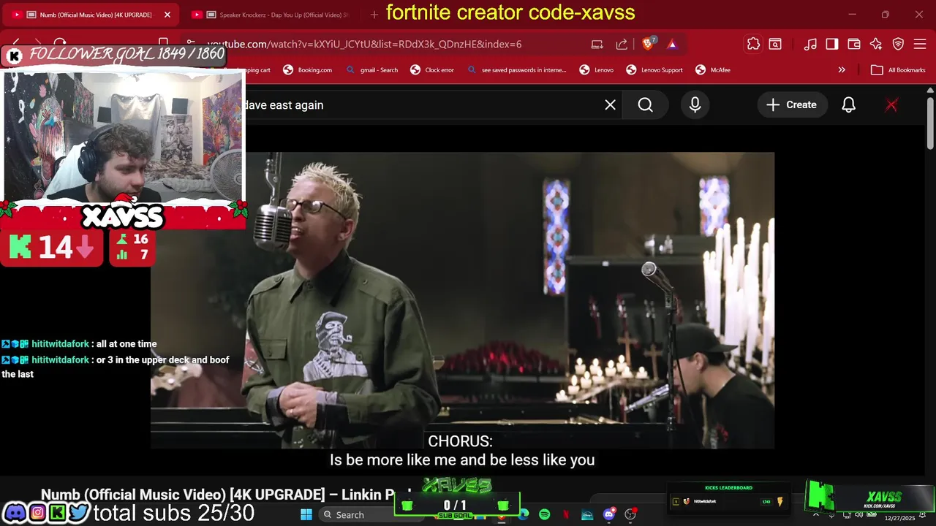Open the Brave Wallet icon
936x526 pixels.
point(854,44)
